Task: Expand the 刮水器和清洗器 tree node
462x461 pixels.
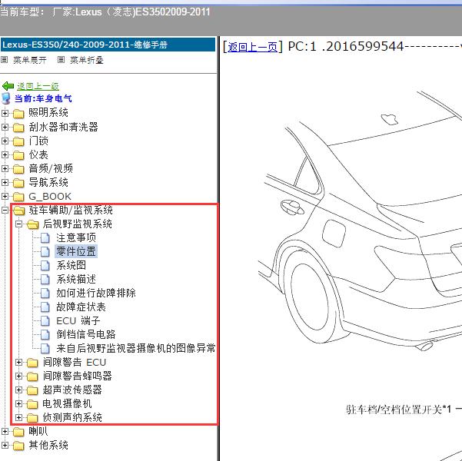Action: tap(5, 127)
